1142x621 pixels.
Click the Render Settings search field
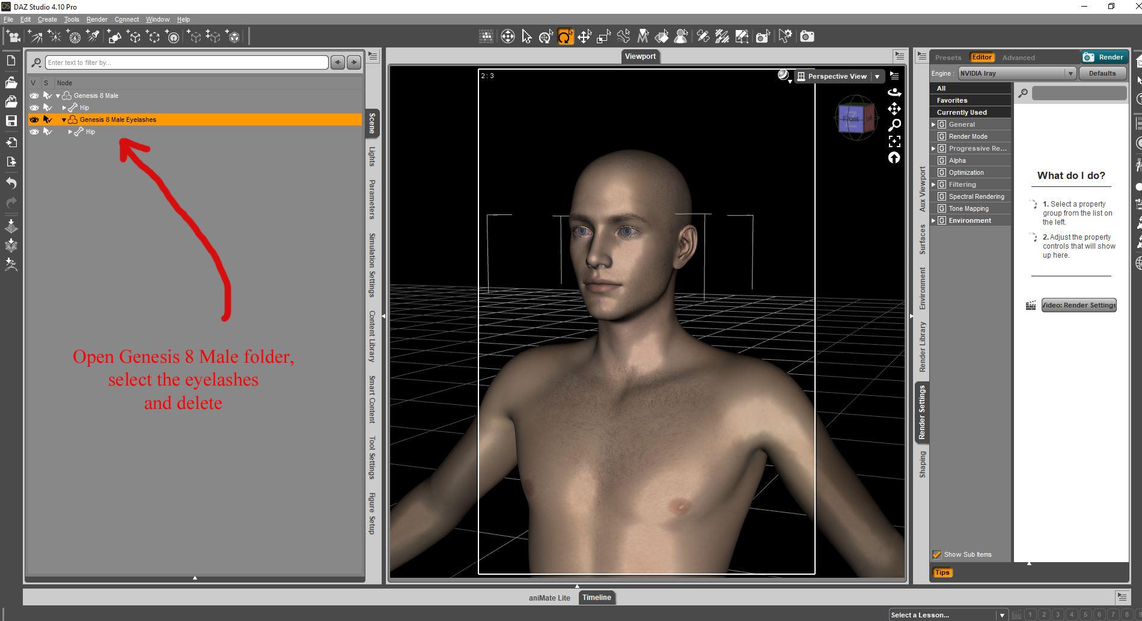(x=1079, y=92)
